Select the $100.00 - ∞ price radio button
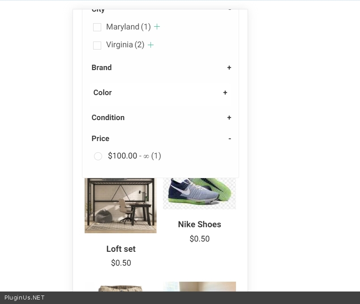Image resolution: width=360 pixels, height=304 pixels. (x=98, y=156)
